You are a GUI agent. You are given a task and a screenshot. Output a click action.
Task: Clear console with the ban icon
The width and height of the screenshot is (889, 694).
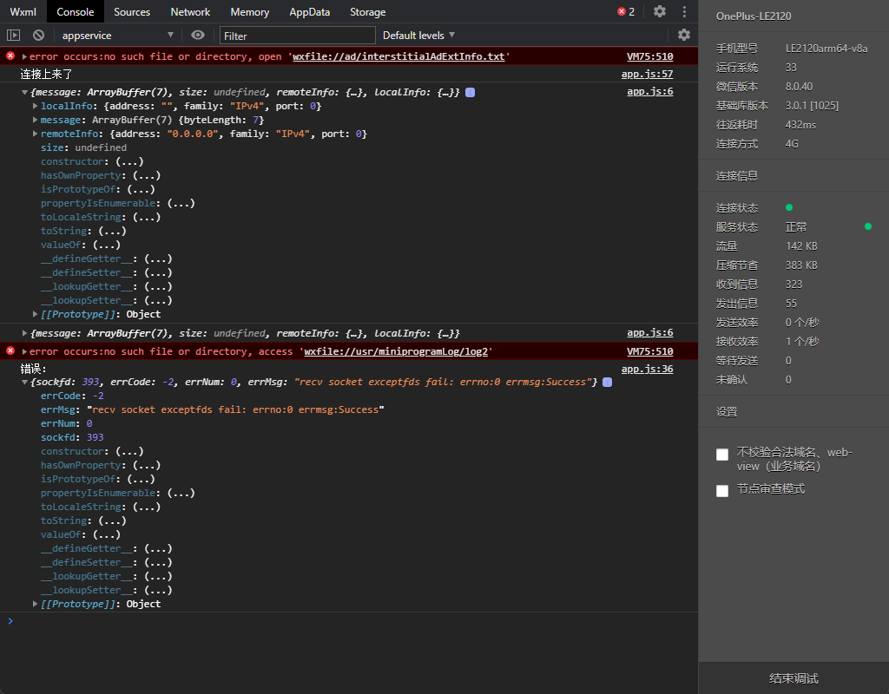(x=38, y=35)
